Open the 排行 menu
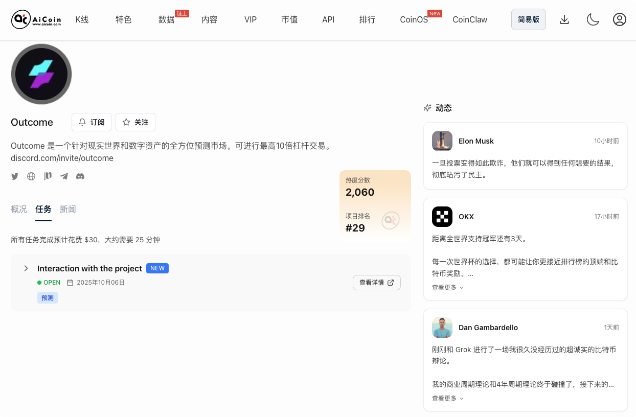The height and width of the screenshot is (417, 636). point(367,19)
